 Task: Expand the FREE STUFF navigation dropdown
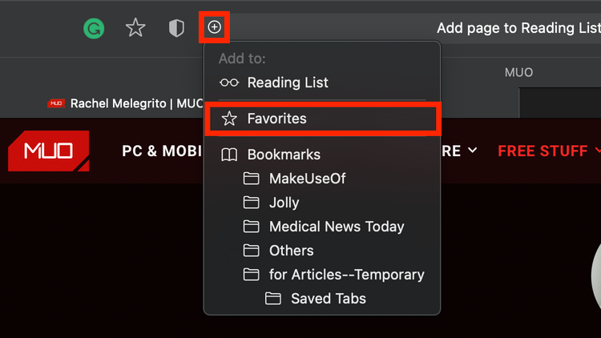click(549, 151)
